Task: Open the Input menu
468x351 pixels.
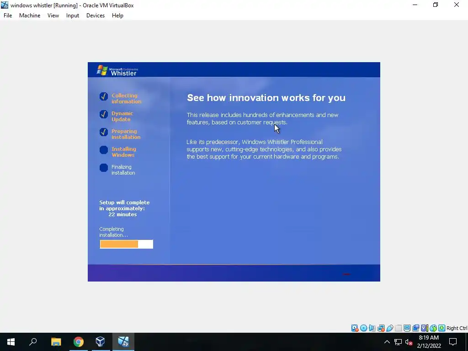Action: click(73, 16)
